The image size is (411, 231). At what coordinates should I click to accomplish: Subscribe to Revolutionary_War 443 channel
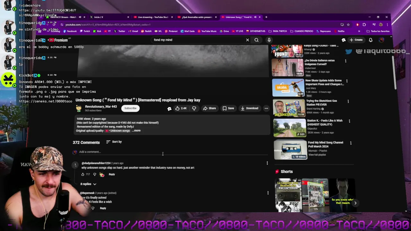point(130,108)
